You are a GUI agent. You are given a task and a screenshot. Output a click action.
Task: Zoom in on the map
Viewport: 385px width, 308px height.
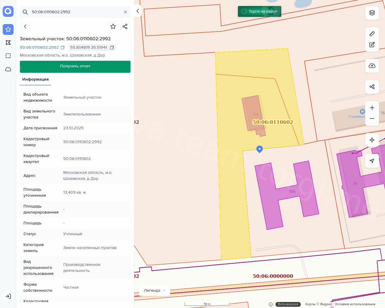click(x=372, y=108)
